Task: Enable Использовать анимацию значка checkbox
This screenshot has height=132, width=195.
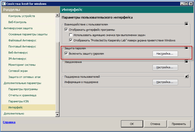Action: (71, 35)
